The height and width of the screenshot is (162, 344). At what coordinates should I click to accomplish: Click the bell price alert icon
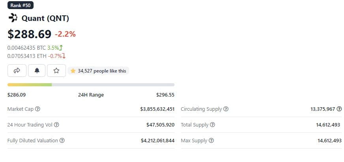(x=37, y=71)
